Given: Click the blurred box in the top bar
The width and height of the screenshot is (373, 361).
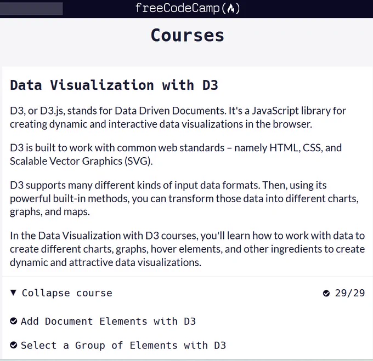Looking at the screenshot, I should pos(31,9).
